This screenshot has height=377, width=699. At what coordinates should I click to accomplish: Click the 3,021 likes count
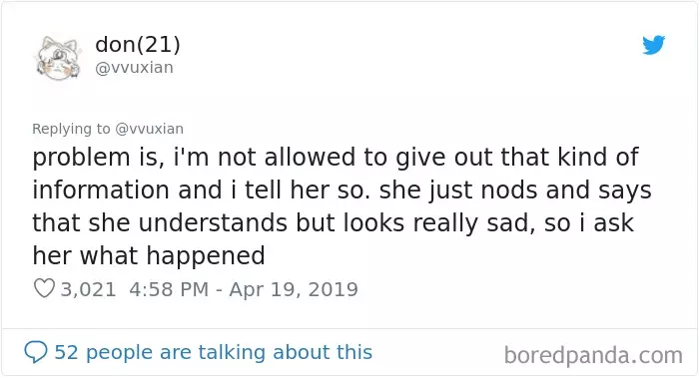88,289
